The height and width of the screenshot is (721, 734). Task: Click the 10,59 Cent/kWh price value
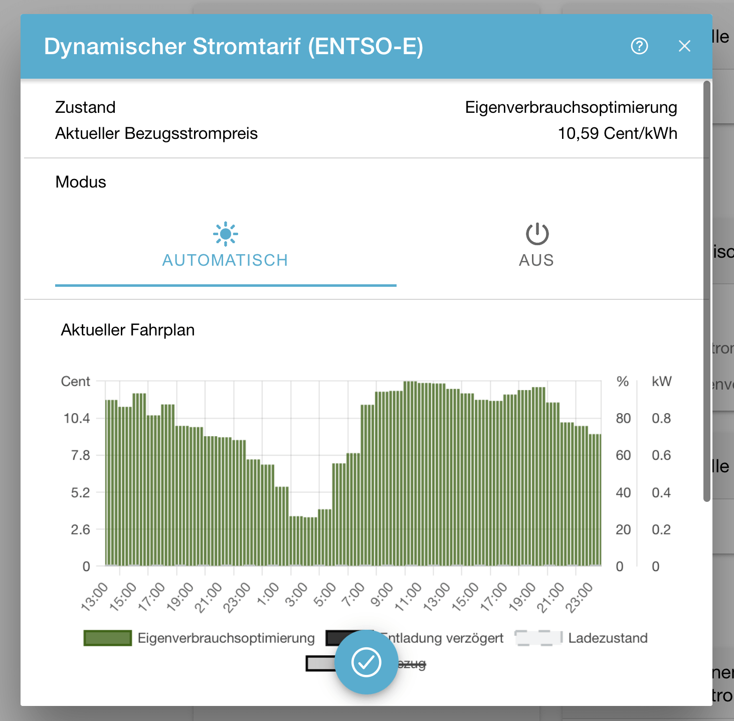[617, 133]
